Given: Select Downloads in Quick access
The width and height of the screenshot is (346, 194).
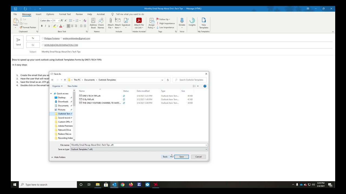Looking at the screenshot, I should (63, 102).
